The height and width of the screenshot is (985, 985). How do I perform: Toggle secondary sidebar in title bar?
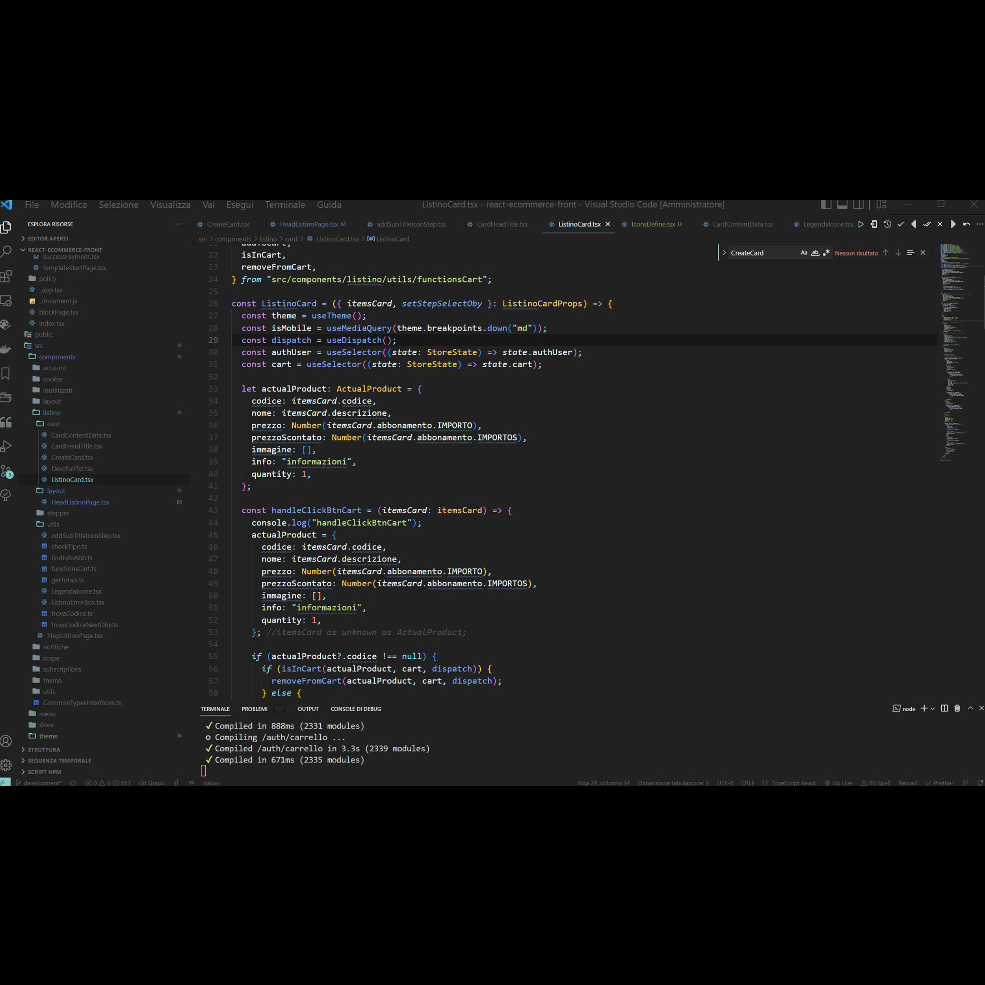click(x=859, y=204)
